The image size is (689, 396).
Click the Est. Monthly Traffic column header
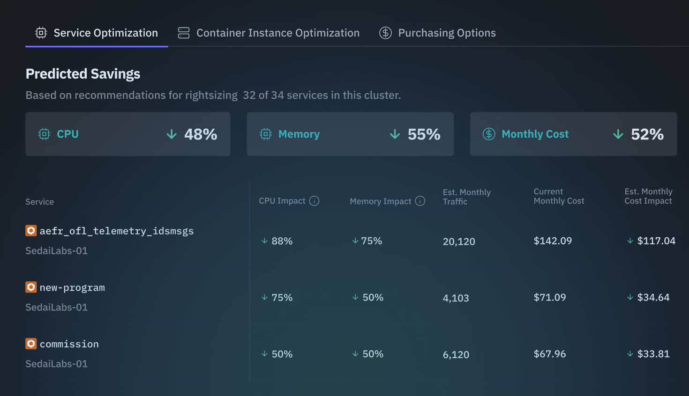(x=467, y=197)
